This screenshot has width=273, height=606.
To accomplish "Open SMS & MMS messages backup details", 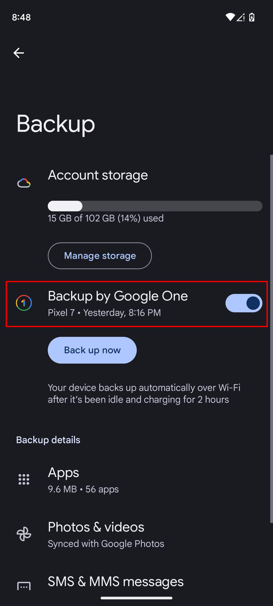I will click(116, 582).
